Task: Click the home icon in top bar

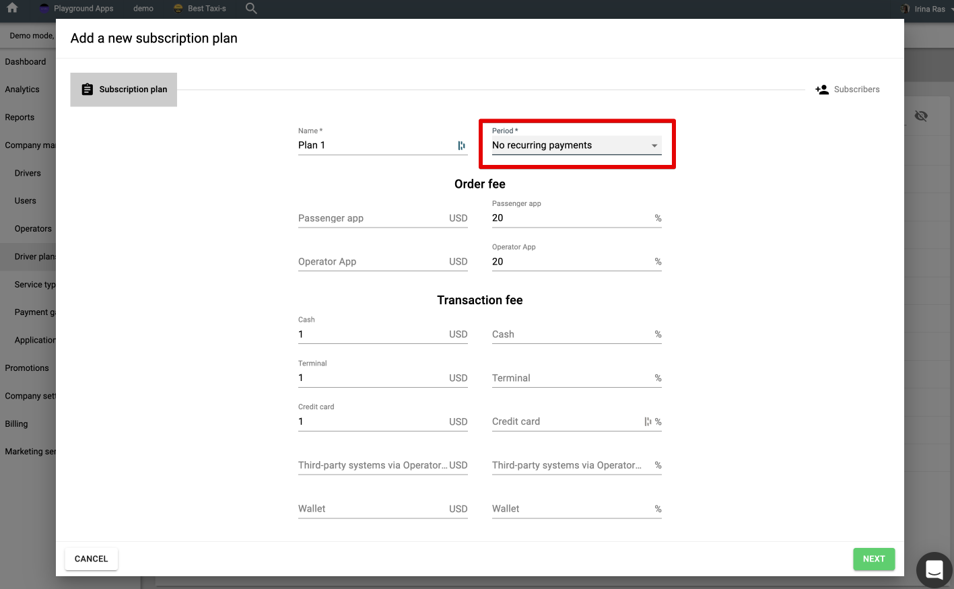Action: pyautogui.click(x=12, y=8)
